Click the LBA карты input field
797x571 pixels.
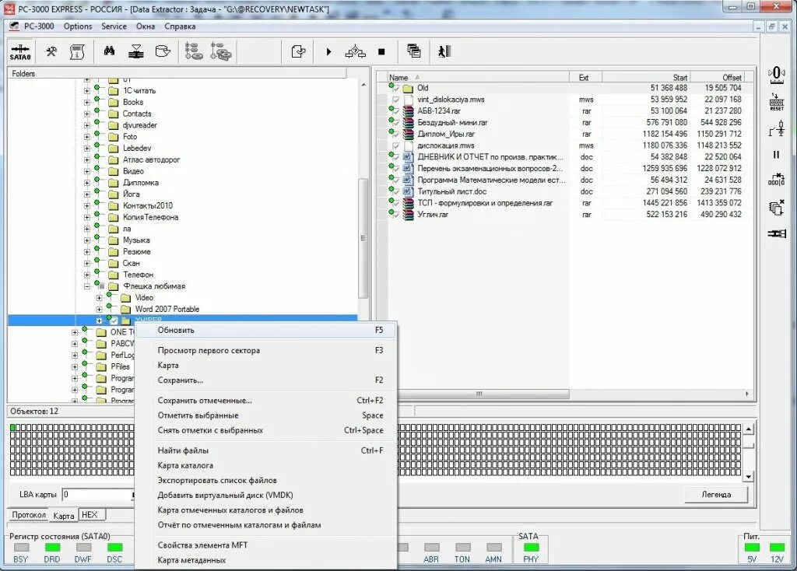[97, 494]
